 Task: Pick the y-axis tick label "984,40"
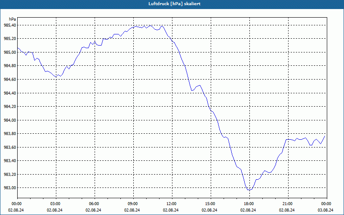point(10,93)
